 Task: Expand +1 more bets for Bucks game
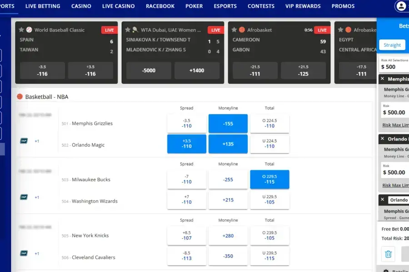coord(37,197)
